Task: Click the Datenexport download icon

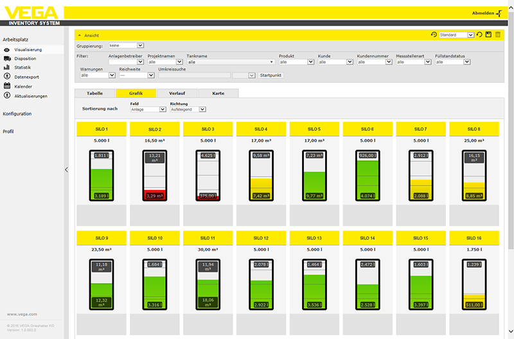Action: coord(6,77)
